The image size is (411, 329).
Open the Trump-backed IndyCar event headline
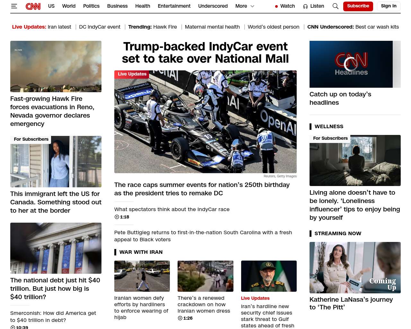coord(205,53)
